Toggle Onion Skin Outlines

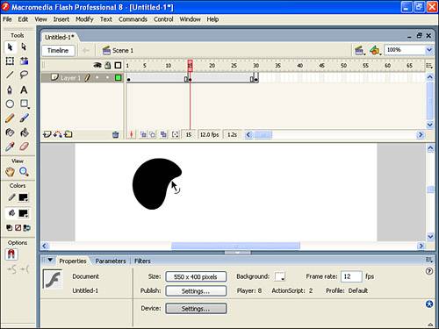point(153,134)
